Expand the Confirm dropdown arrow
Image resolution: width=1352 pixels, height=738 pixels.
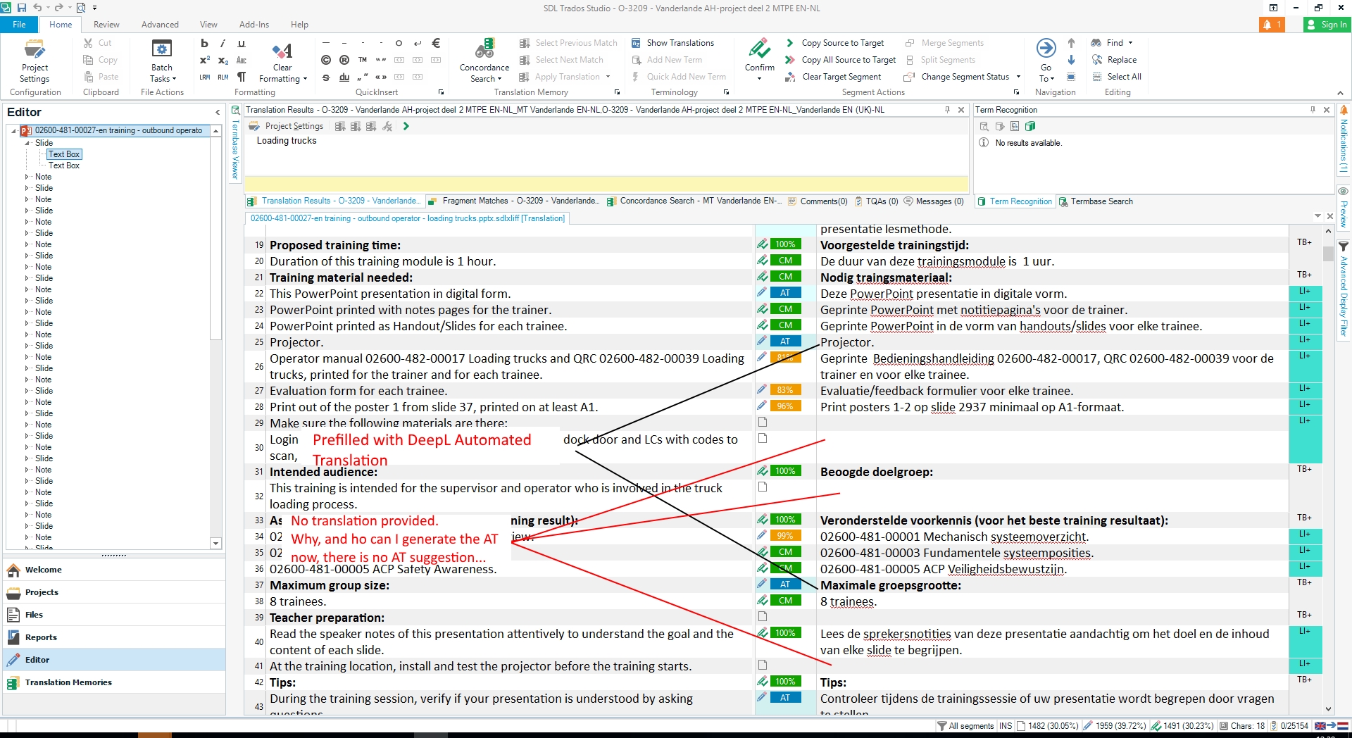click(759, 79)
